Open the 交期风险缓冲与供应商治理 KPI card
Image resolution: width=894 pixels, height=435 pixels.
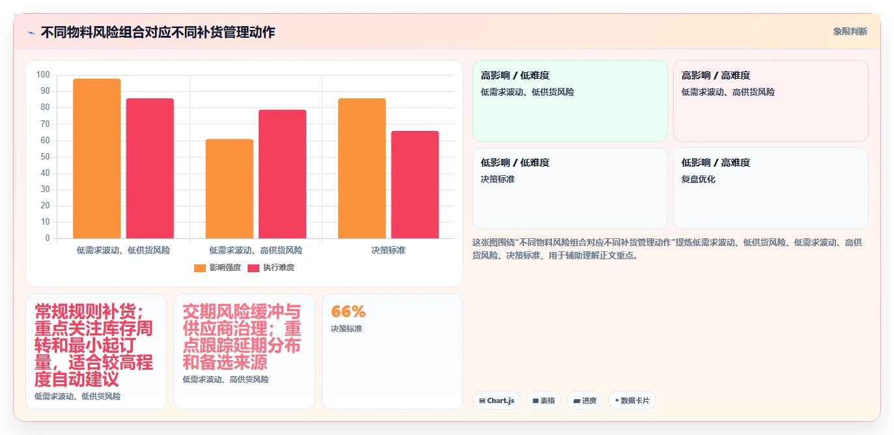244,352
